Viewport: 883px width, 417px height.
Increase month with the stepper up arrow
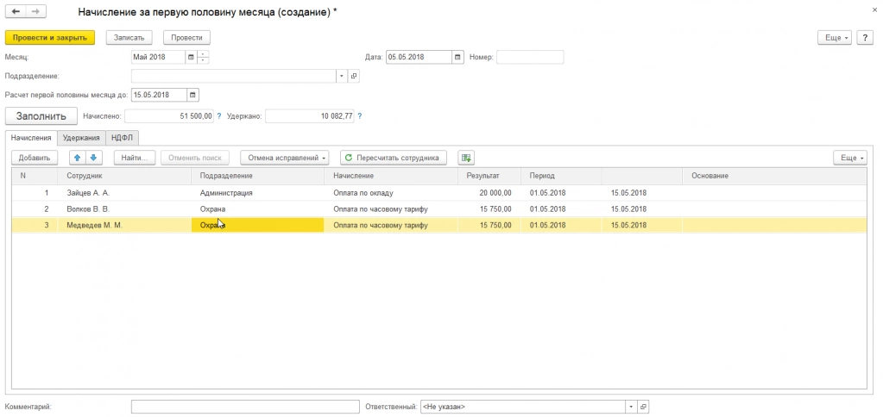[203, 54]
